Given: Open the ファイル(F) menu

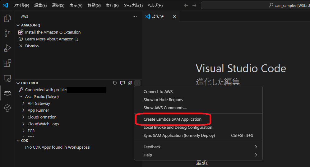Looking at the screenshot, I should click(x=21, y=5).
